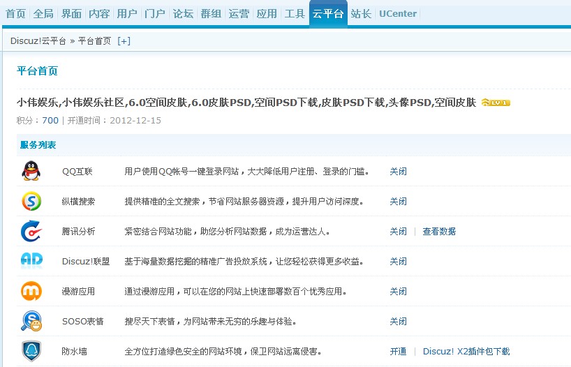The width and height of the screenshot is (571, 367).
Task: Click the Discuz!联盟 service name
Action: (86, 262)
